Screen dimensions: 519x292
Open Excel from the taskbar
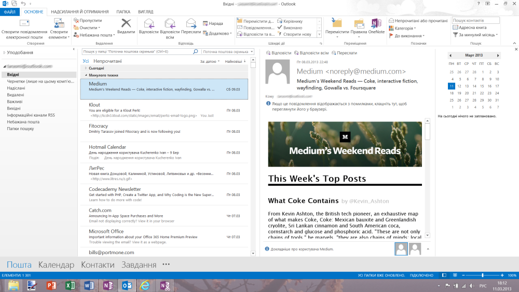70,285
